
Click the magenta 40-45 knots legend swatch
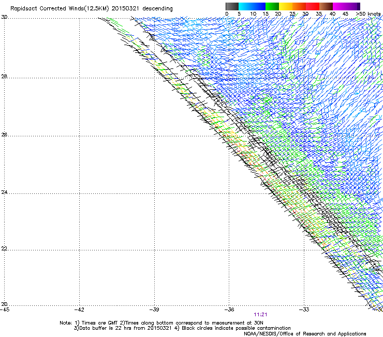pos(340,6)
